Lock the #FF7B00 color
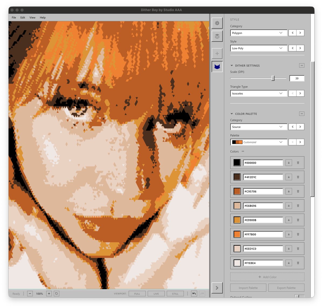 pos(289,234)
